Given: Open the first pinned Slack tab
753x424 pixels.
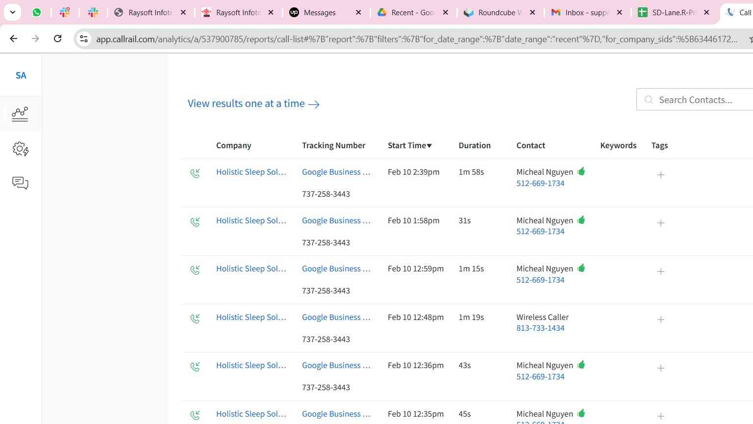Looking at the screenshot, I should click(x=65, y=12).
